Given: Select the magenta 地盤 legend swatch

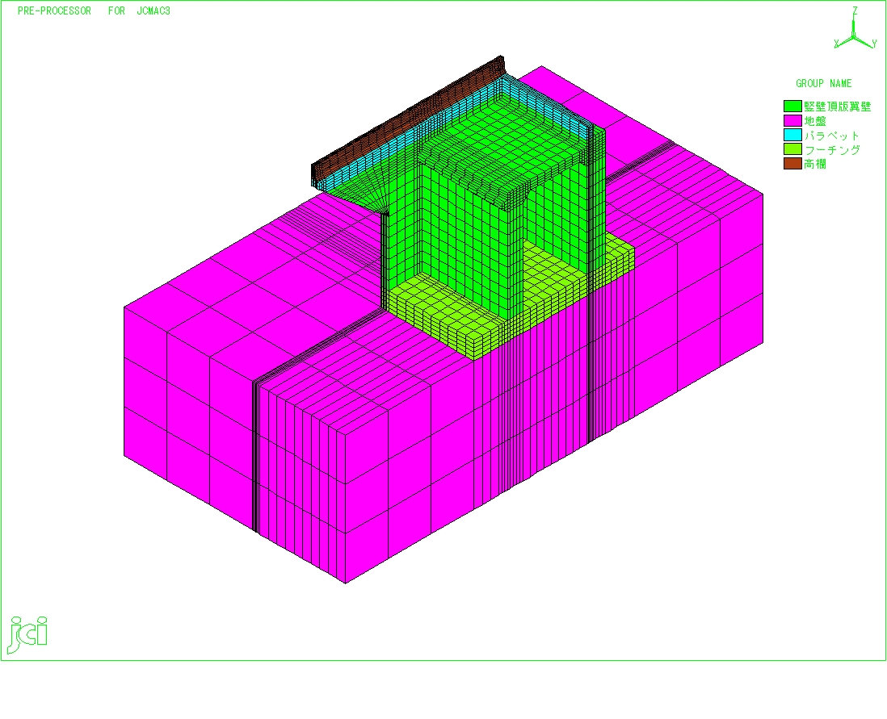Looking at the screenshot, I should tap(792, 121).
